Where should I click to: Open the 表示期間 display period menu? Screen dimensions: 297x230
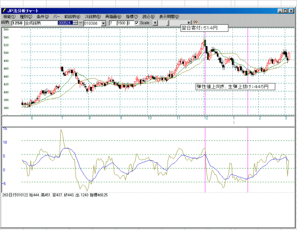coord(169,17)
